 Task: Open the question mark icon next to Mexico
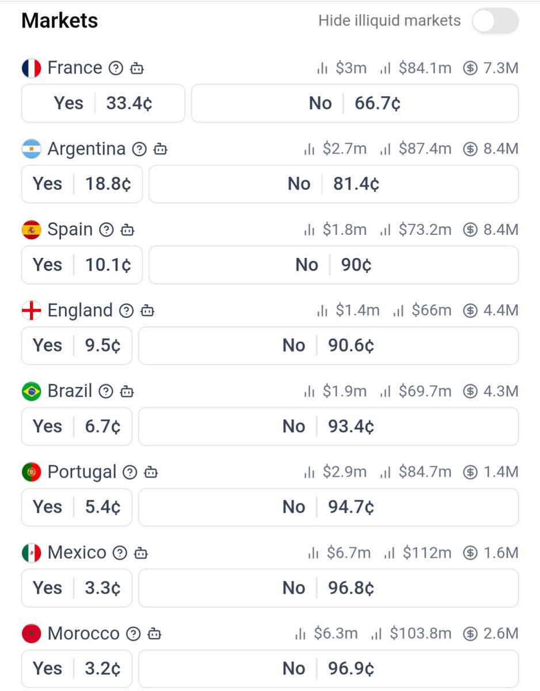(120, 553)
